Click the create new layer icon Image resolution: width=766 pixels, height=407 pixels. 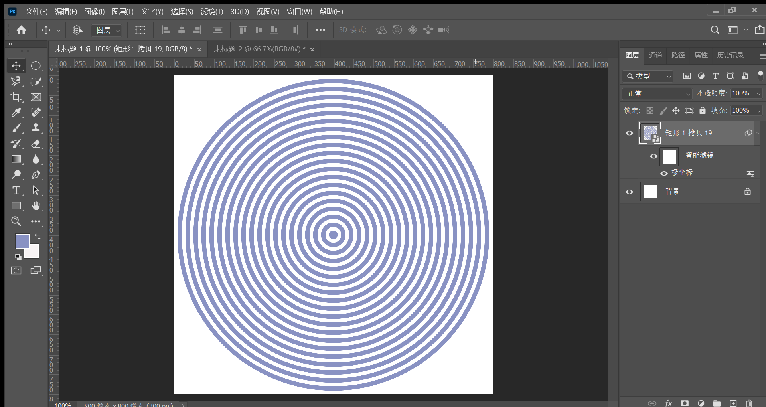click(x=733, y=403)
